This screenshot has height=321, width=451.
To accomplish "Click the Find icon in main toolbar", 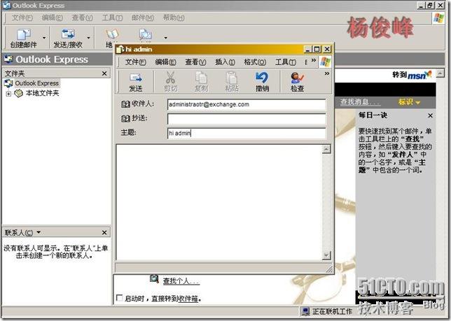I will click(145, 34).
